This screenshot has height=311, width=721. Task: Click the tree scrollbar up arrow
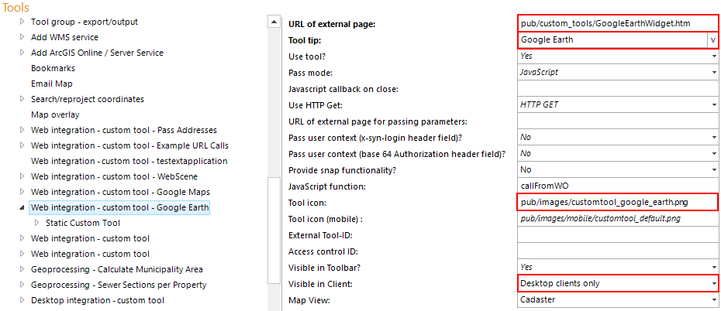tap(272, 22)
